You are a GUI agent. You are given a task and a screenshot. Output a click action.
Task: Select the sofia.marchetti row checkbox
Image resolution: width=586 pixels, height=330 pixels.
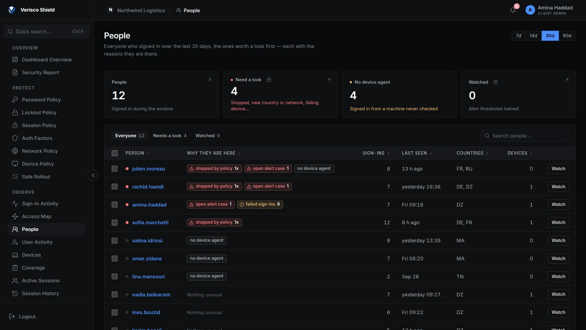pos(114,222)
